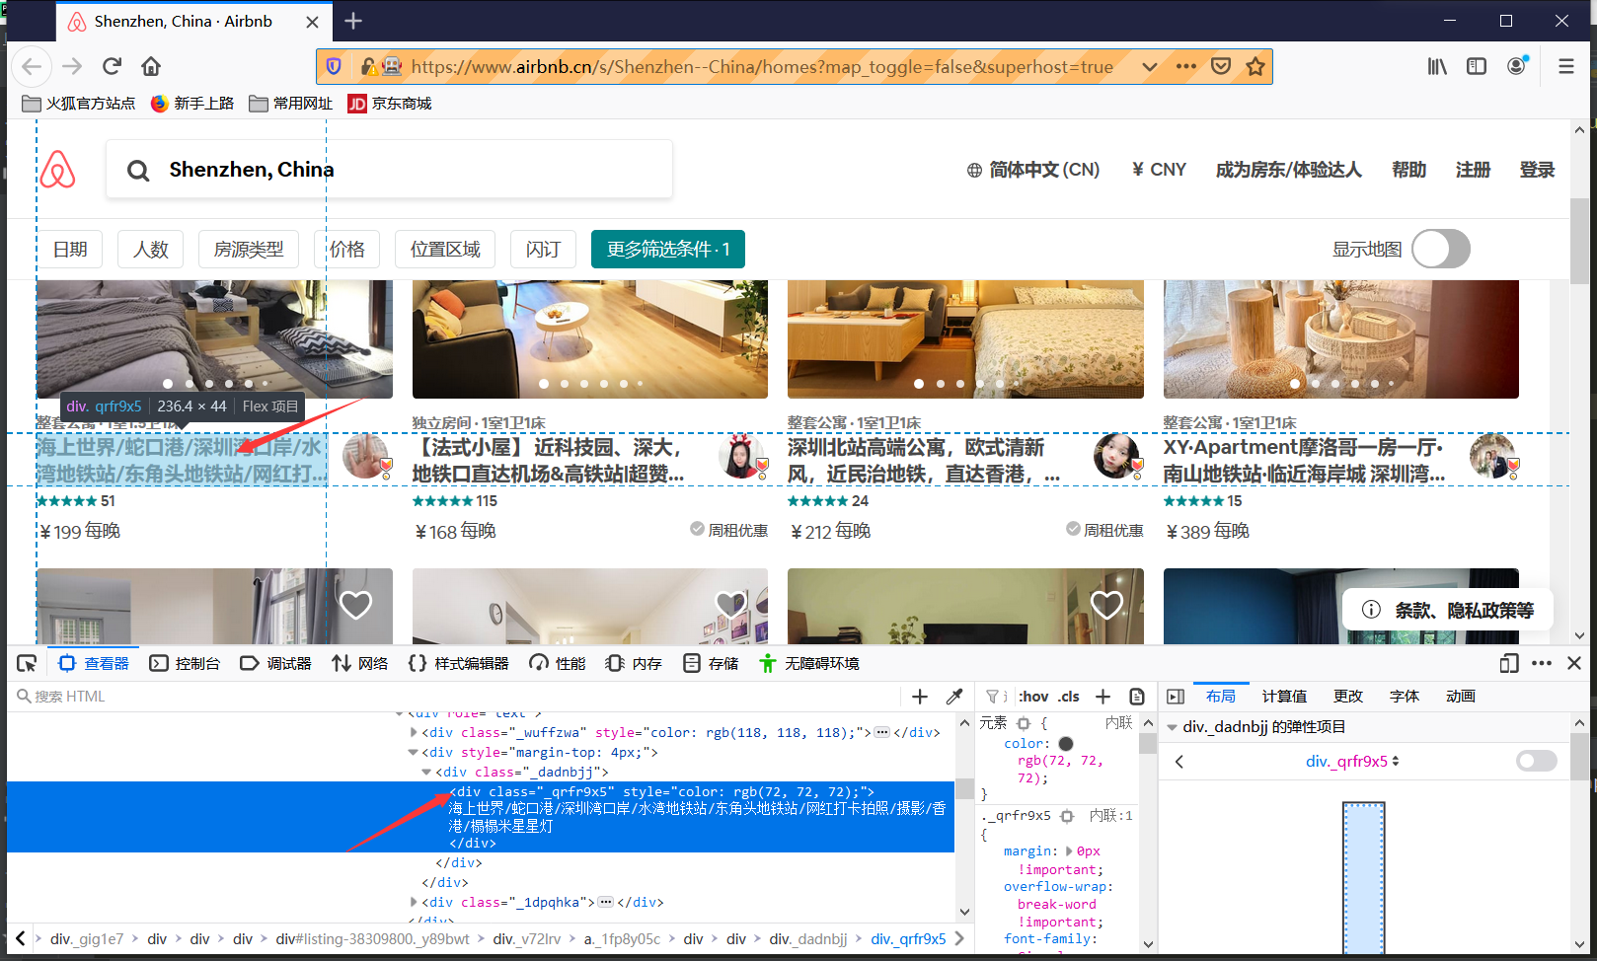Select the element picker tool in DevTools

pyautogui.click(x=27, y=663)
